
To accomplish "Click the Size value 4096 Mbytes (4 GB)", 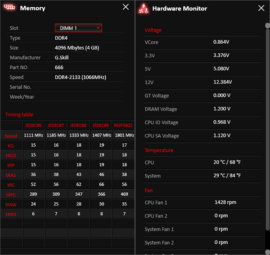I will 77,48.
